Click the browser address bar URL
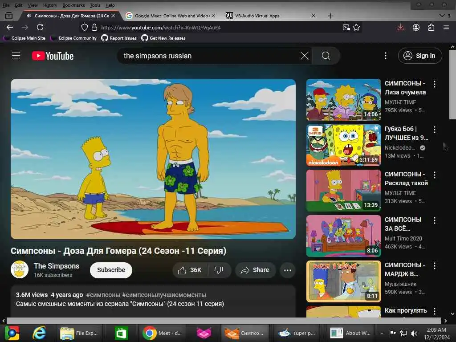456x342 pixels. [x=161, y=28]
